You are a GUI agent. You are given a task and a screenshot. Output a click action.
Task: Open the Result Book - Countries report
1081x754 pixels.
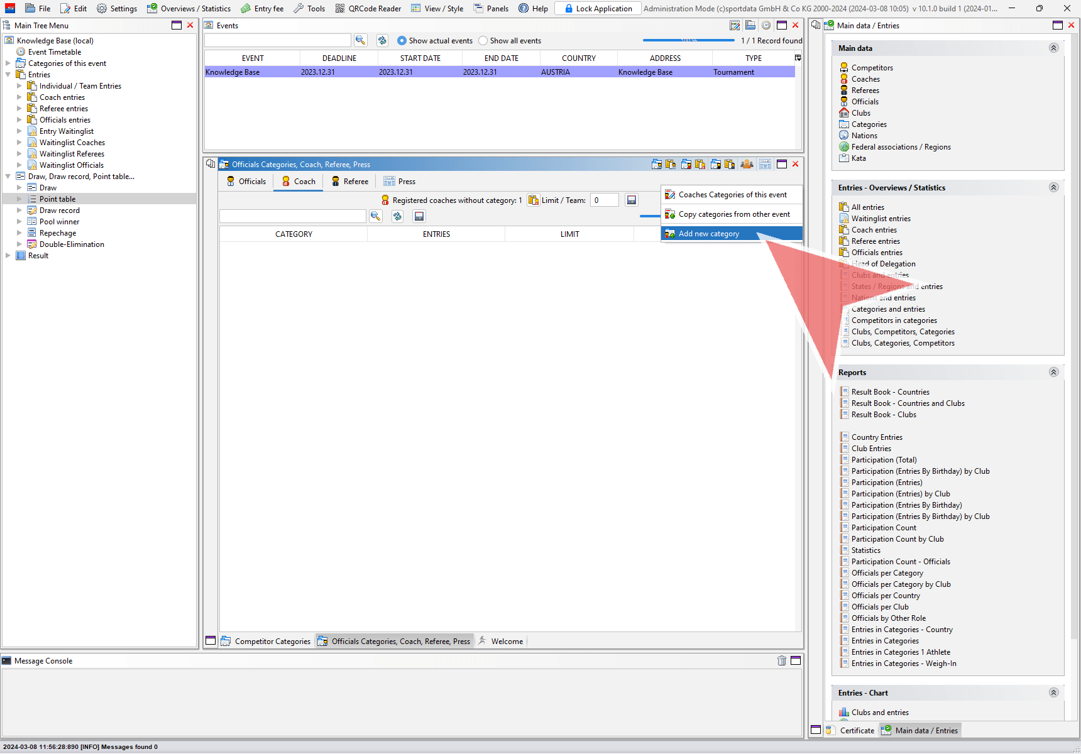(890, 392)
